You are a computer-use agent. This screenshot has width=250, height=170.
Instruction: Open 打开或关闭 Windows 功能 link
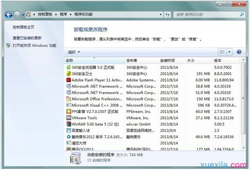(35, 46)
